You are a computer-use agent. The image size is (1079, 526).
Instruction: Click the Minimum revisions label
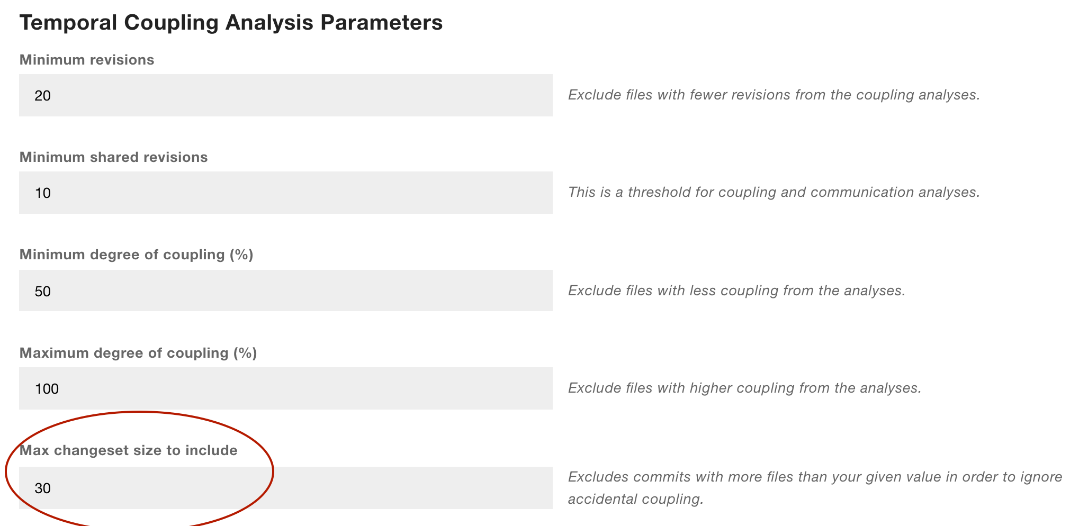(86, 60)
